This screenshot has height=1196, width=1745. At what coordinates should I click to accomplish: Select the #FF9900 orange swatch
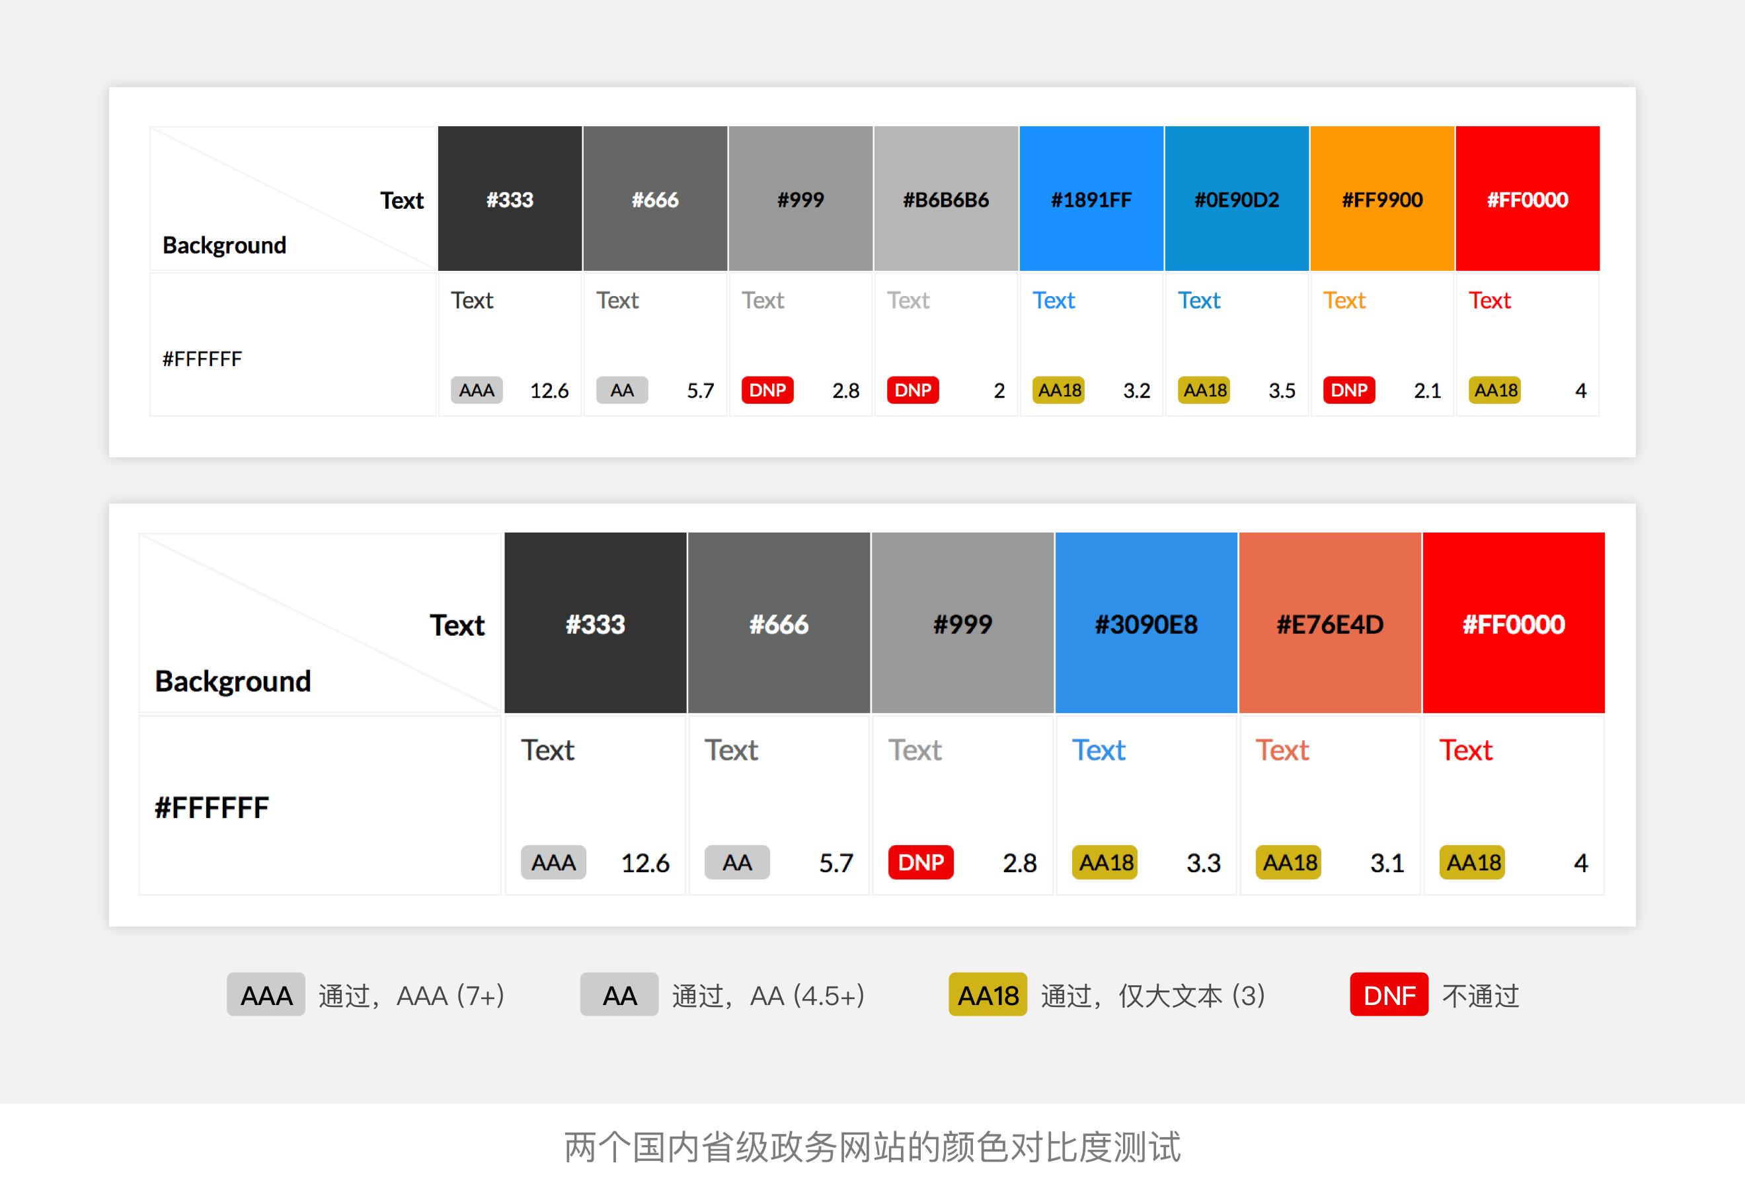1381,199
